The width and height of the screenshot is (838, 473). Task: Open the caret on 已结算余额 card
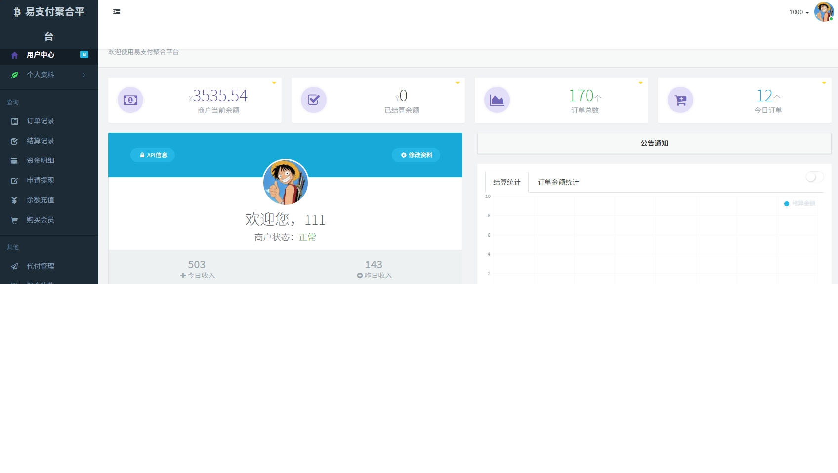457,83
